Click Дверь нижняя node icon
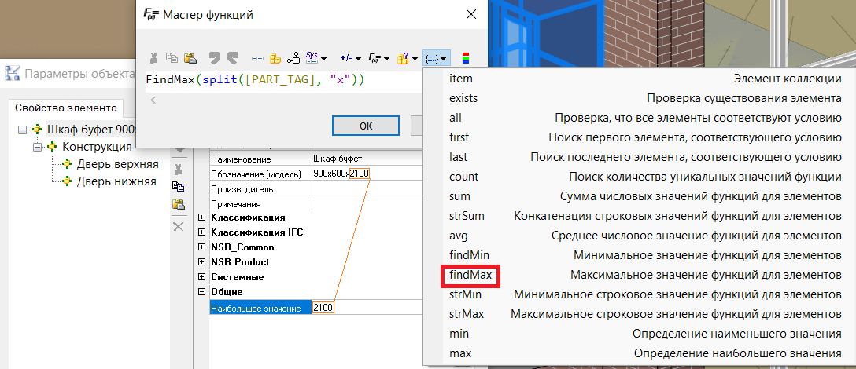This screenshot has height=369, width=856. pos(67,181)
